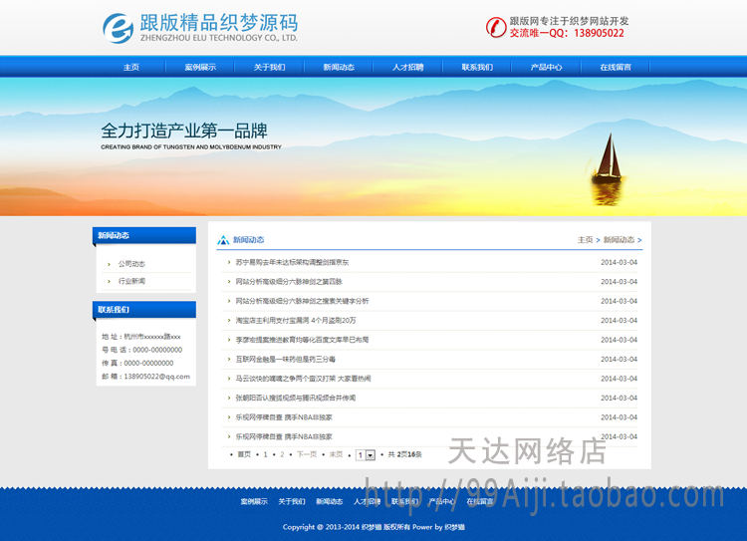Open 联系我们 in the top navigation bar
747x541 pixels.
pos(477,67)
